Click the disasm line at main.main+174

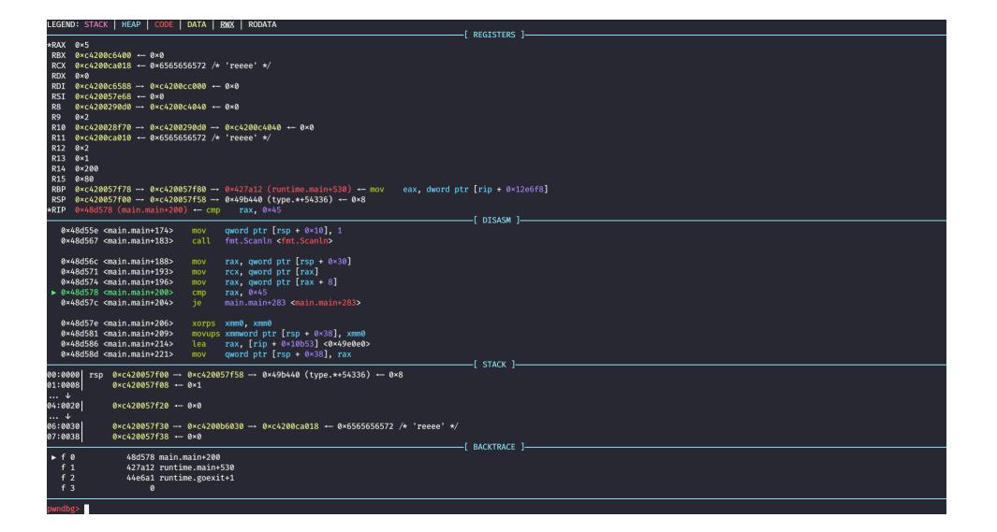coord(201,230)
